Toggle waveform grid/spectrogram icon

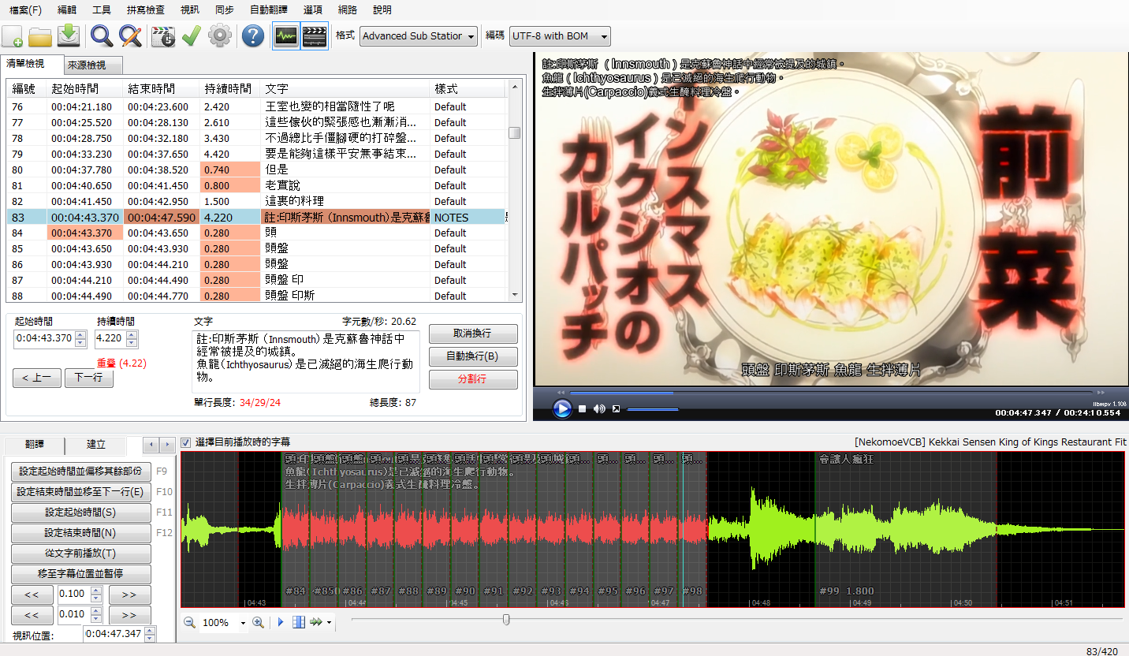point(299,623)
